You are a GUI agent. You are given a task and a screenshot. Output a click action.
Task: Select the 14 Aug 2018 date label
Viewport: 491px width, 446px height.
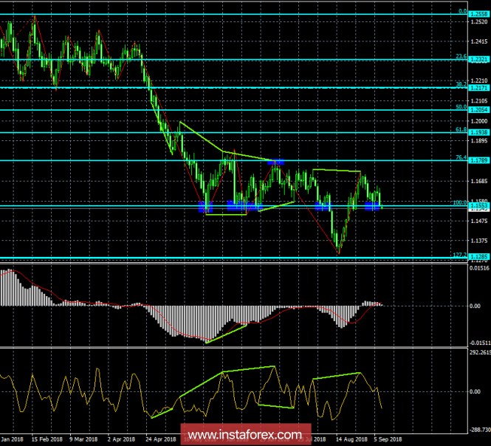coord(351,439)
